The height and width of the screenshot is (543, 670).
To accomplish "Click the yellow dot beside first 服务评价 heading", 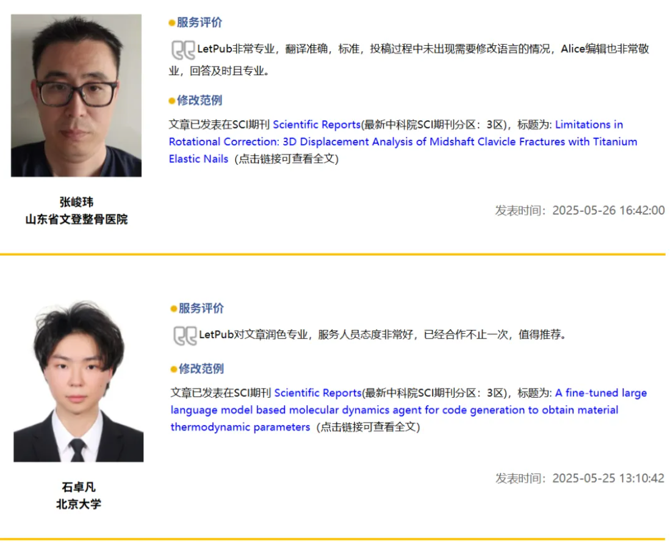I will 171,23.
